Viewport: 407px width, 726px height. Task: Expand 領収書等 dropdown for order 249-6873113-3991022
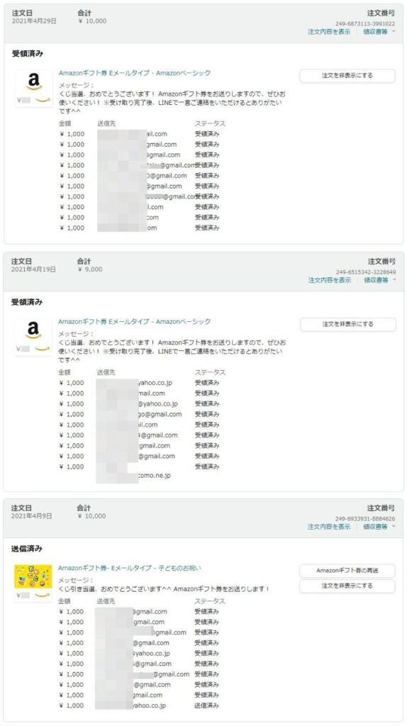point(376,32)
